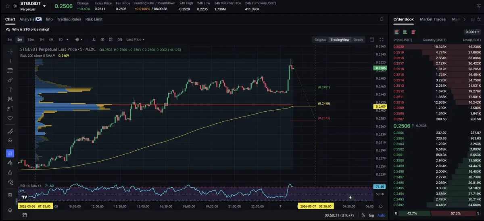Screen dimensions: 484x221
Task: Click ask price 0.2520 row
Action: 437,47
